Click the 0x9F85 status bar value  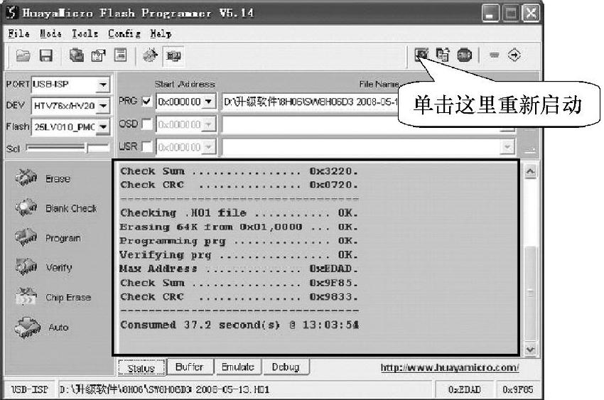(518, 389)
